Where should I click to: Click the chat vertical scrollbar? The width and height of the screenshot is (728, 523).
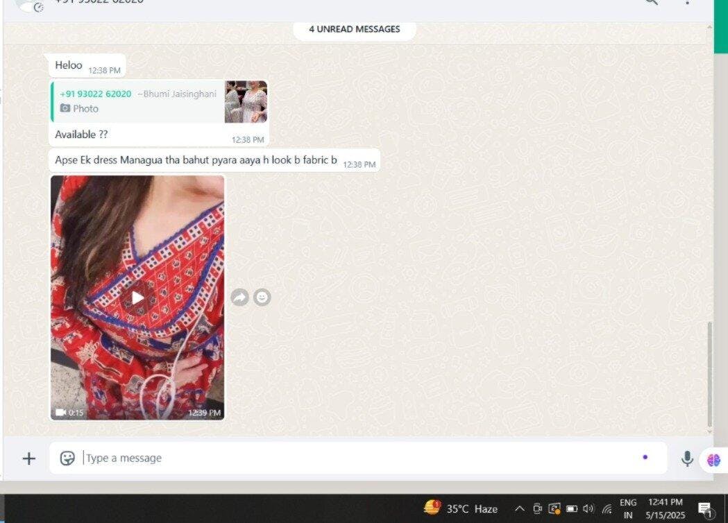pos(709,375)
